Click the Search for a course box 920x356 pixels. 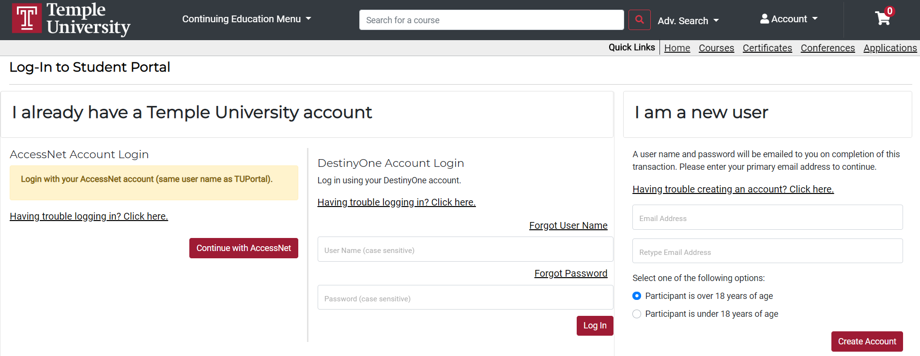pyautogui.click(x=491, y=20)
